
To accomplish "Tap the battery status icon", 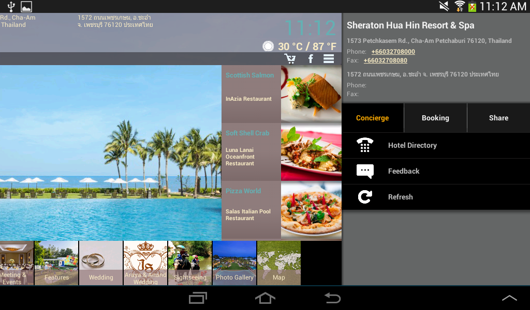I will [x=472, y=6].
